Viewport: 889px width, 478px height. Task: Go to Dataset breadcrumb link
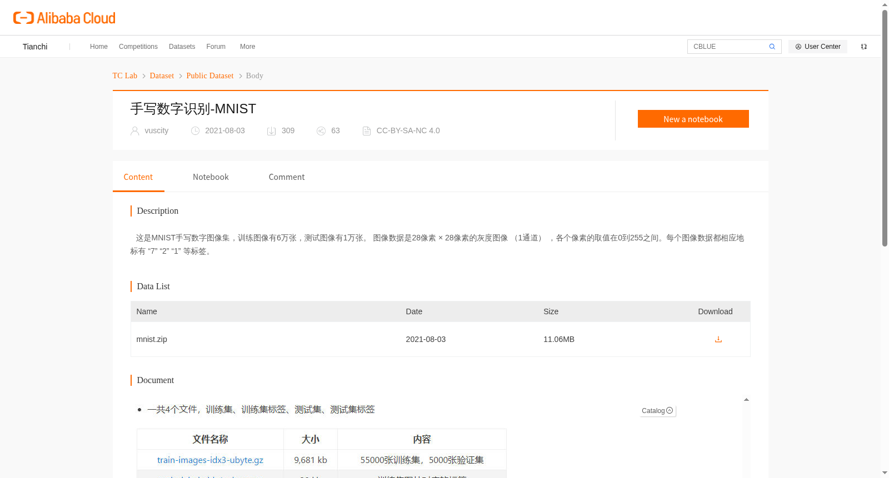[162, 76]
